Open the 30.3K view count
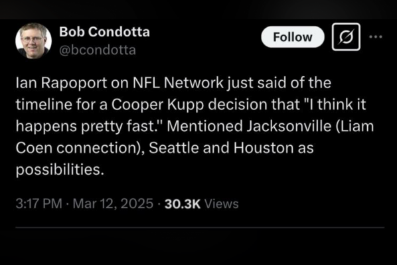Viewport: 397px width, 265px height. click(x=183, y=204)
